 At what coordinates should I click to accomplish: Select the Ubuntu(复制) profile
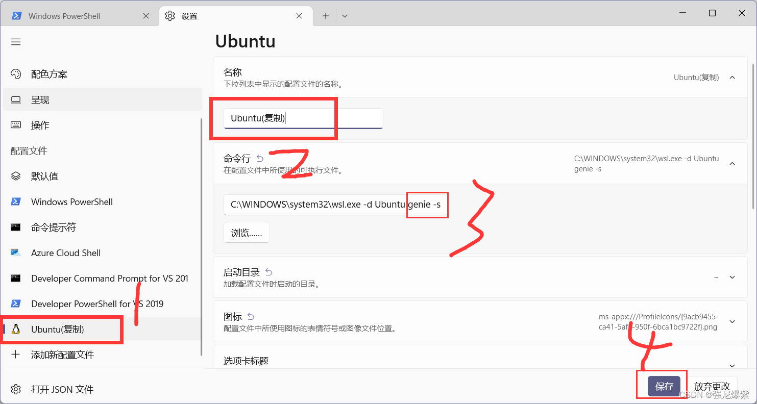[x=103, y=329]
